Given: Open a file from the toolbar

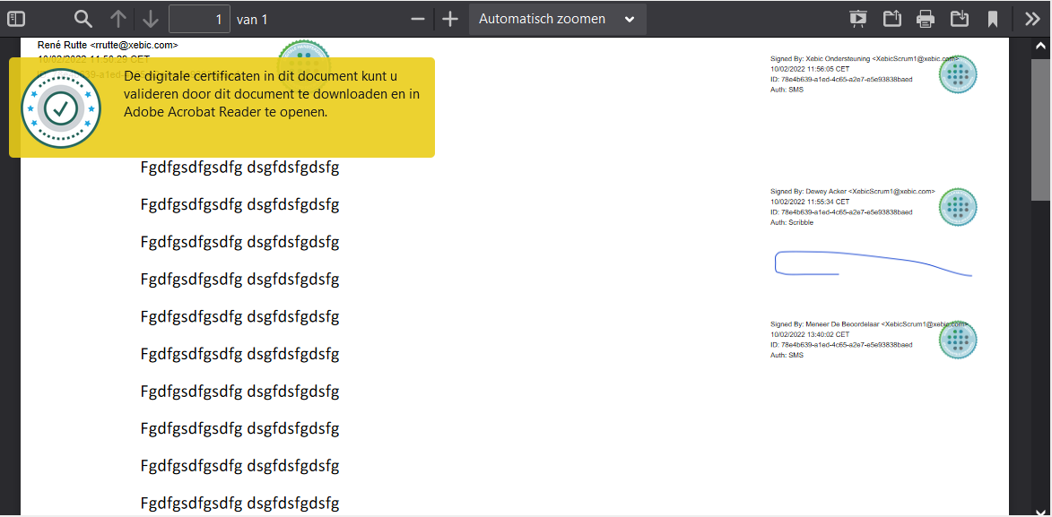Looking at the screenshot, I should (891, 19).
